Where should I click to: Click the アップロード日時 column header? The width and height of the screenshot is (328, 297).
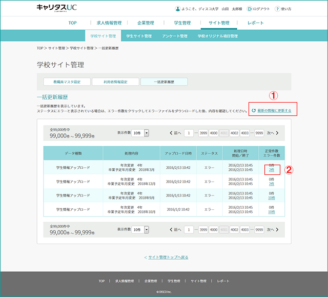coord(178,153)
